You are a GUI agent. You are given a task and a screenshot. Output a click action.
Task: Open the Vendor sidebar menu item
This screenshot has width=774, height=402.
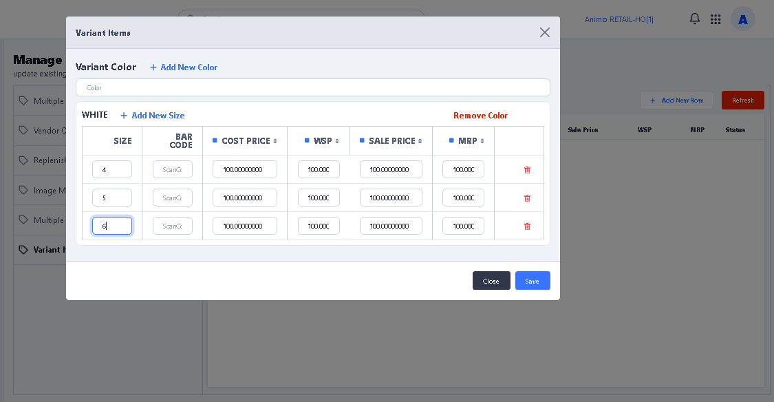tap(40, 130)
